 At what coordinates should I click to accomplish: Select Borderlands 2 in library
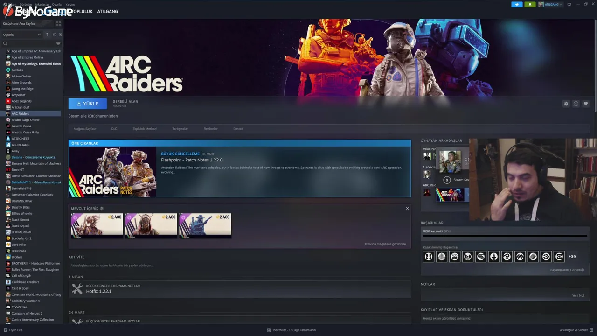tap(21, 238)
